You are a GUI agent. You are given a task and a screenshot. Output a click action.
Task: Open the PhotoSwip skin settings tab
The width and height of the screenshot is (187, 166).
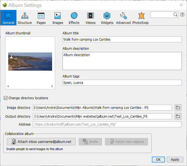pos(141,18)
